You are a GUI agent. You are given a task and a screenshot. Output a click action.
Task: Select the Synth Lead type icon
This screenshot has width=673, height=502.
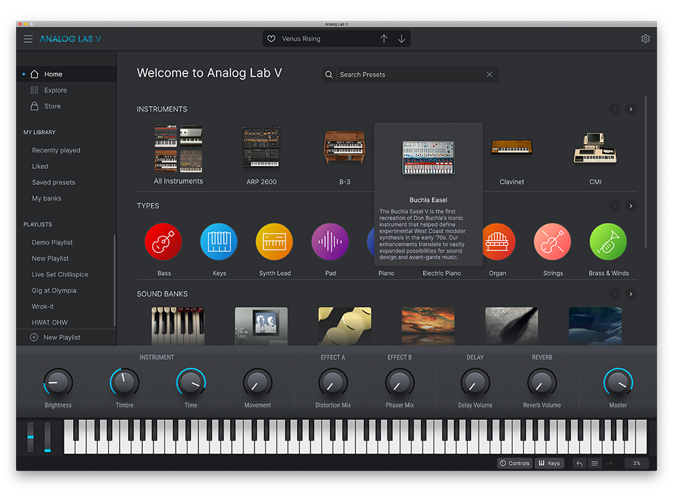274,241
